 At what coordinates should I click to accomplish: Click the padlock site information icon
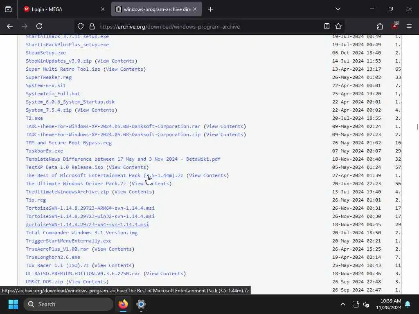click(x=92, y=26)
